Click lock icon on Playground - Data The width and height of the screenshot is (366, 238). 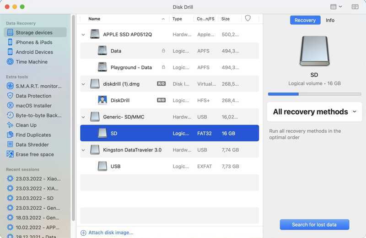163,67
